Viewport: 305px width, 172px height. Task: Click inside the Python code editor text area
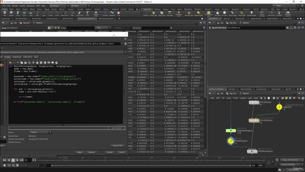66,95
